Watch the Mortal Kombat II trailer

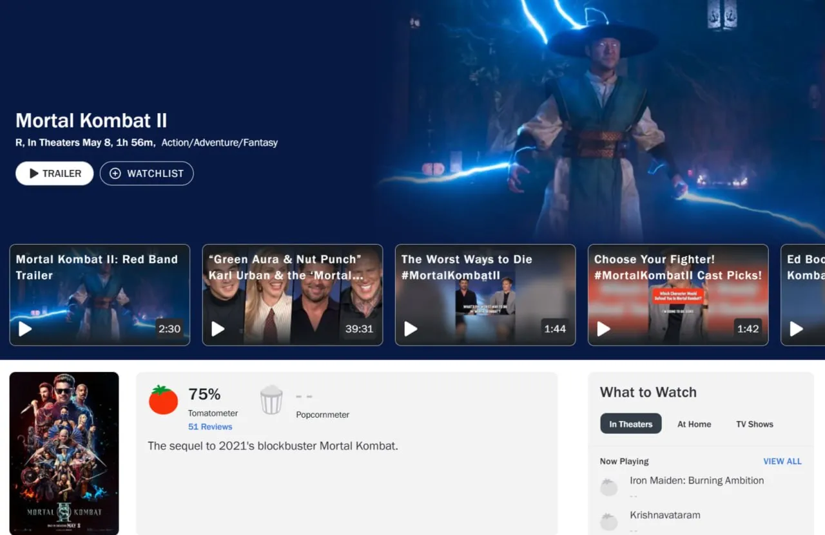point(55,173)
